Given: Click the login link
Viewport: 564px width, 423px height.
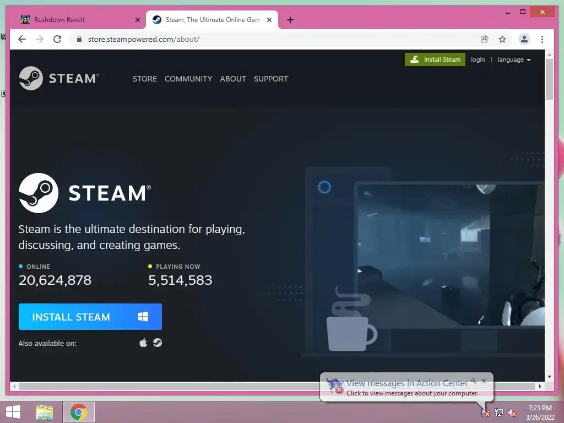Looking at the screenshot, I should (478, 59).
